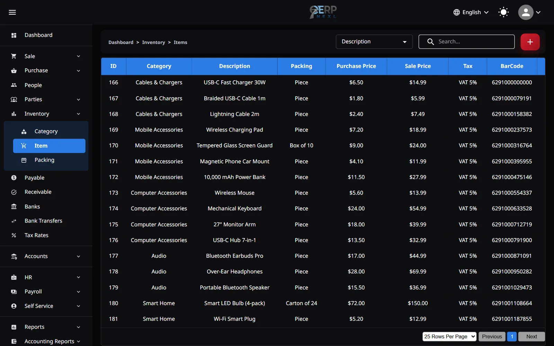Click the Bank Transfers arrows icon
554x346 pixels.
(14, 221)
